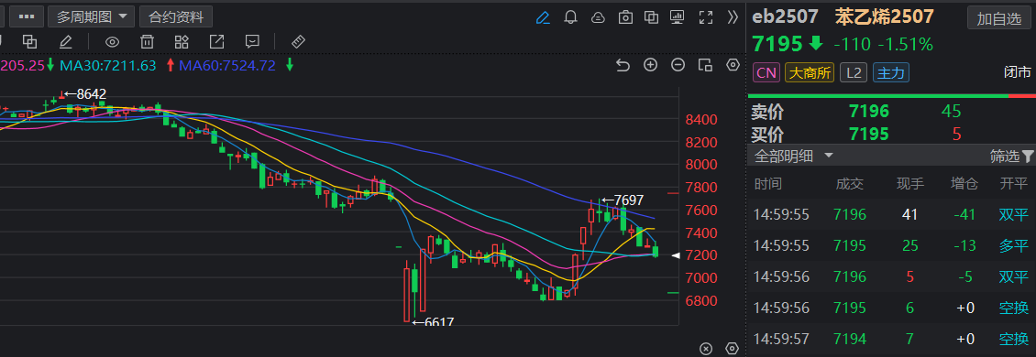Image resolution: width=1036 pixels, height=357 pixels.
Task: Click the monitor chart display icon
Action: click(677, 17)
